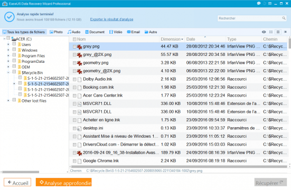Tick the Booking.com.lnk checkbox
This screenshot has width=291, height=190.
(74, 88)
